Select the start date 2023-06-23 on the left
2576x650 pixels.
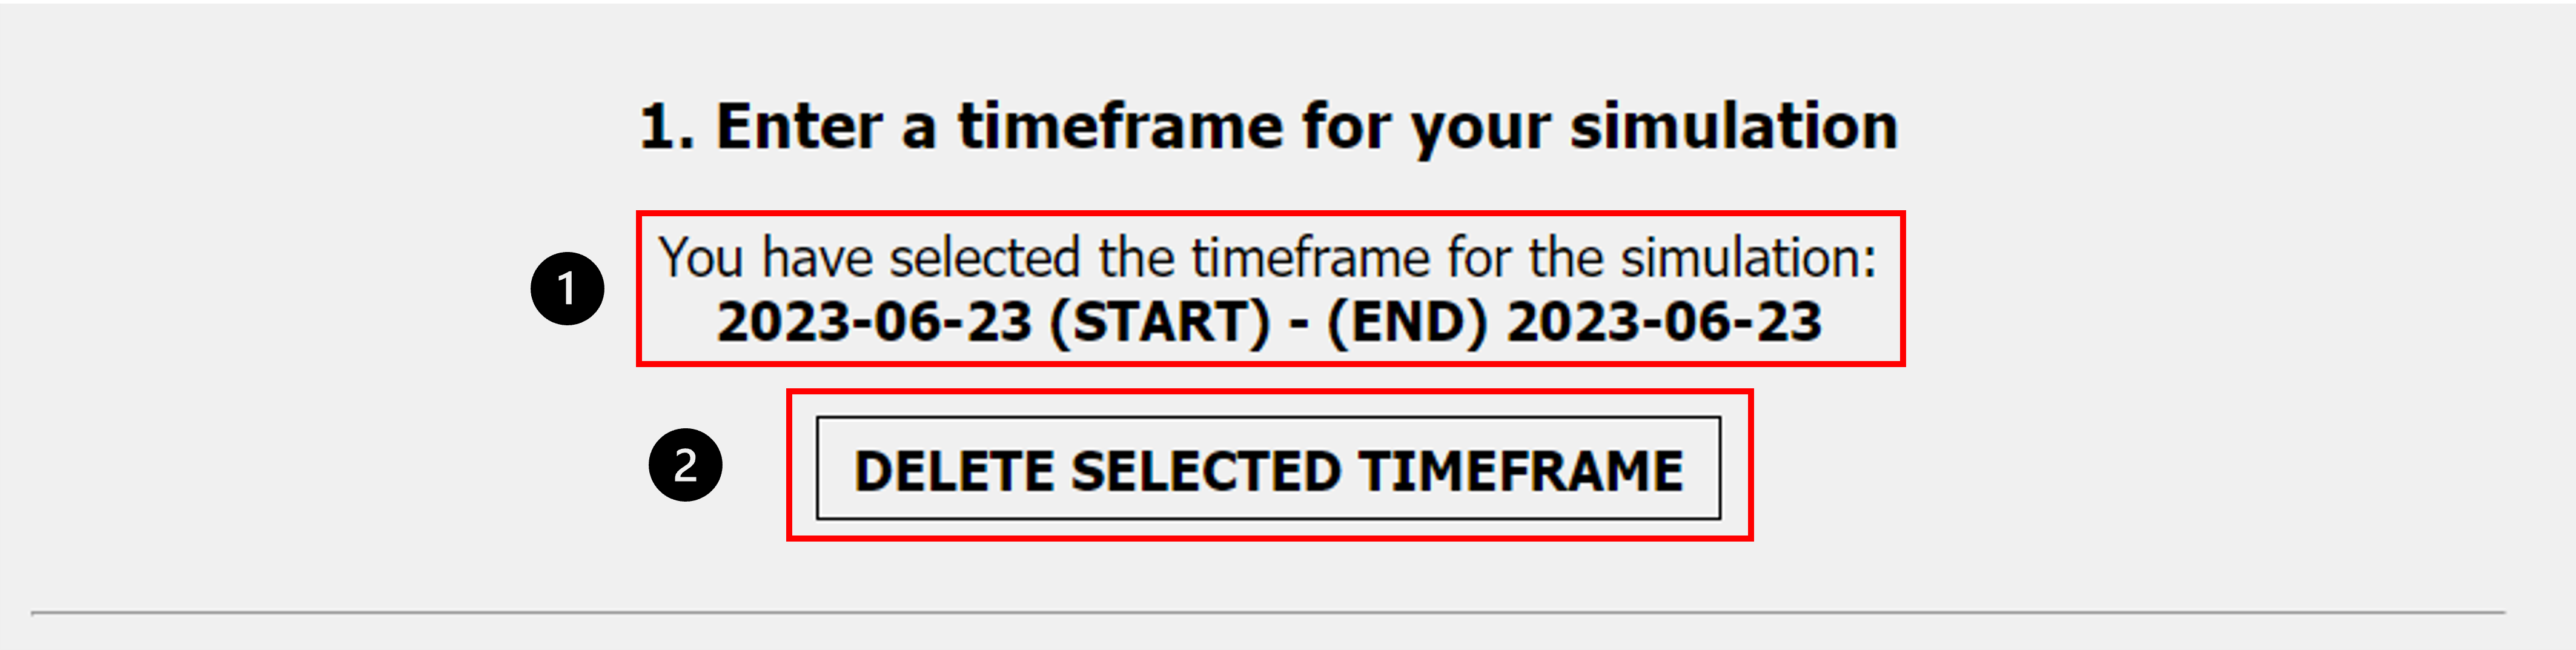pyautogui.click(x=874, y=322)
